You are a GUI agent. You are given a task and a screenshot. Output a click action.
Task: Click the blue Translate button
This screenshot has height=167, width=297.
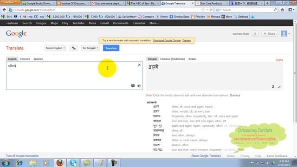tap(111, 48)
